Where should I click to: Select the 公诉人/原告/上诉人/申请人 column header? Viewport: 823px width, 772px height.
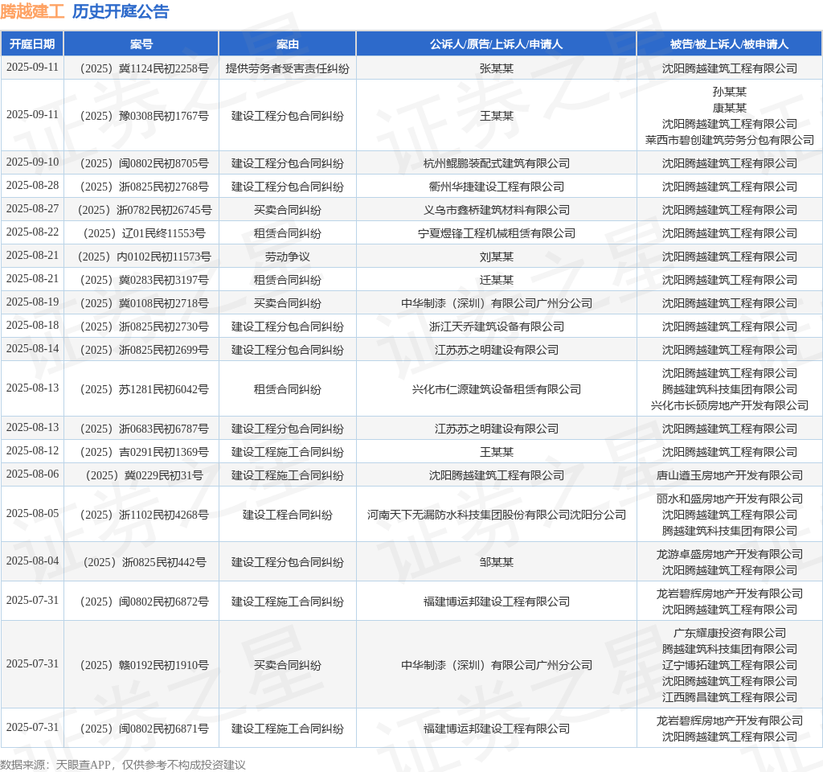pos(496,44)
